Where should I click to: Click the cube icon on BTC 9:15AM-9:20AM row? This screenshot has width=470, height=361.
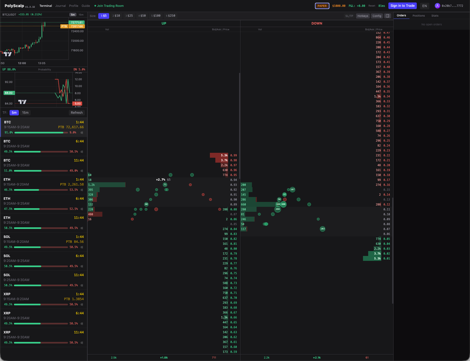(x=82, y=133)
